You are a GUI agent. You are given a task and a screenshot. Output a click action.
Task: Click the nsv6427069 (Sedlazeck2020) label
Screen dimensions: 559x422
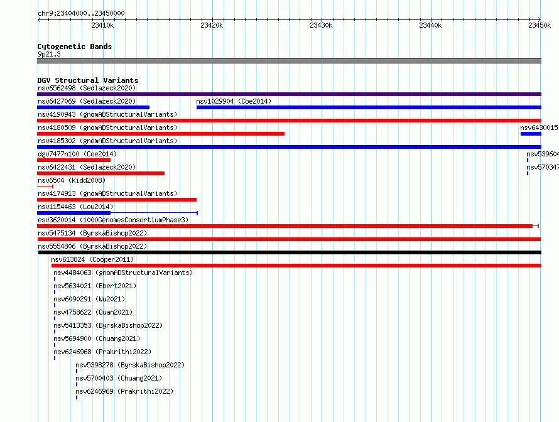click(87, 101)
